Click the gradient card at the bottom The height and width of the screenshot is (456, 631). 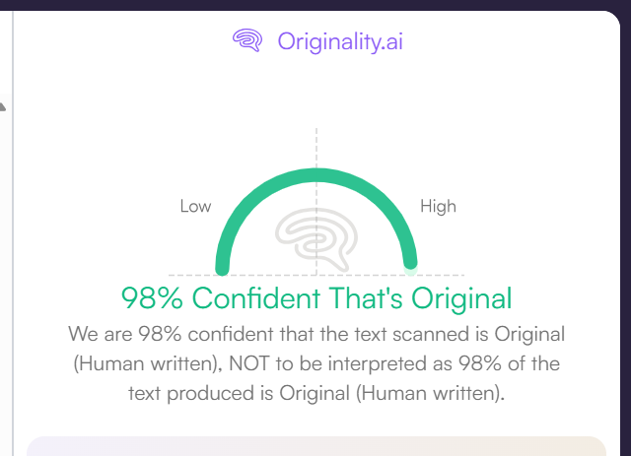tap(316, 445)
